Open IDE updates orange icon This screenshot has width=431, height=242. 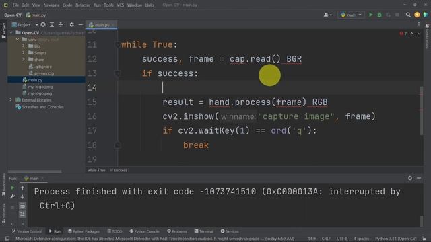coord(417,15)
